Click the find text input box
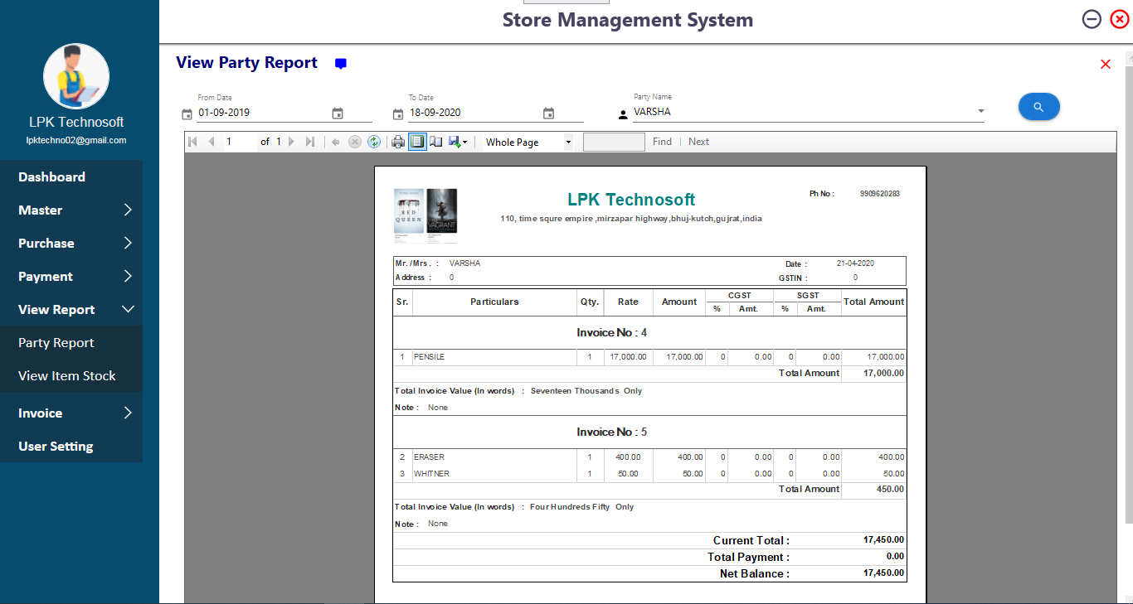 click(613, 142)
